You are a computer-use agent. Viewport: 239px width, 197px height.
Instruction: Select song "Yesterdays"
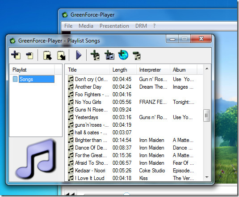[86, 117]
